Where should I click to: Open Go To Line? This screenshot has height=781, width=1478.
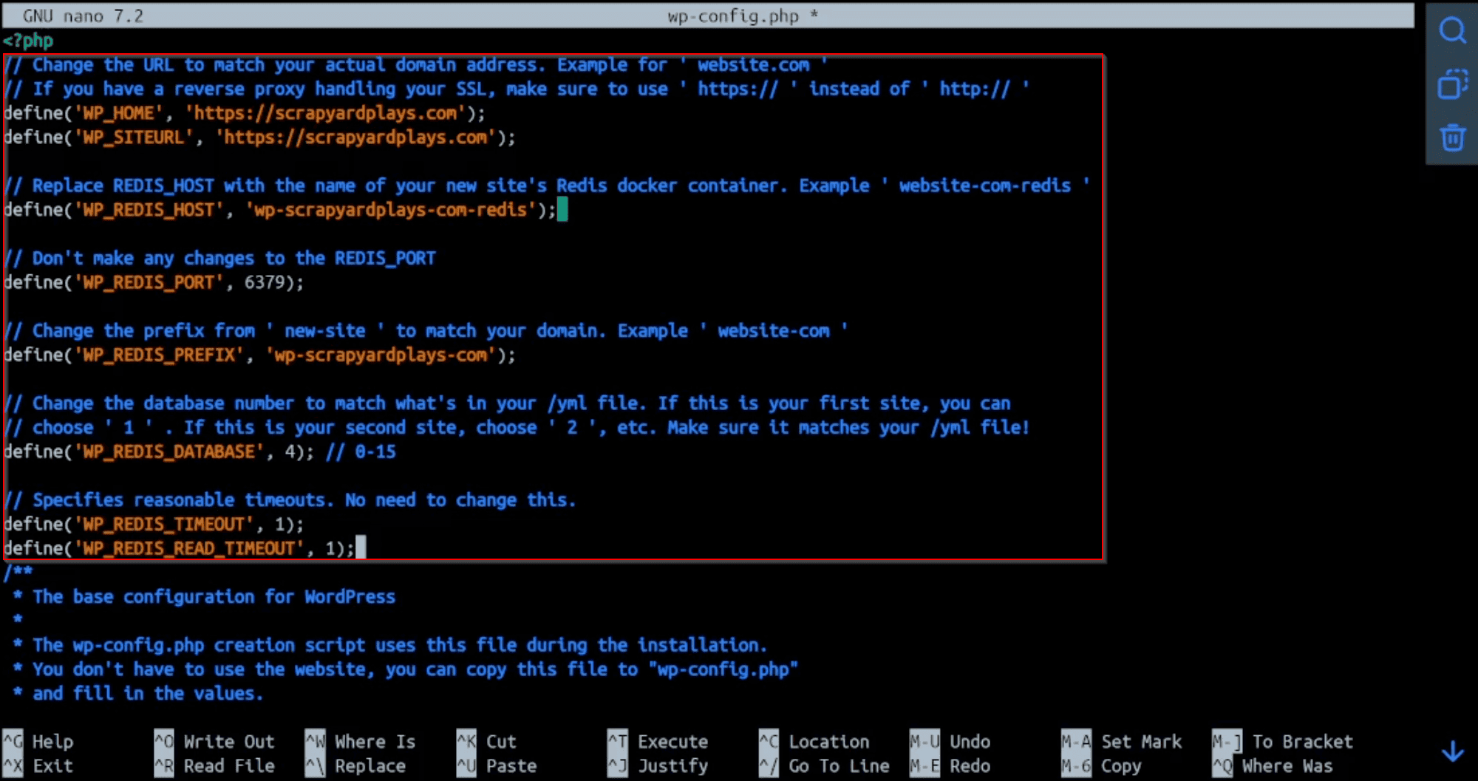[839, 765]
